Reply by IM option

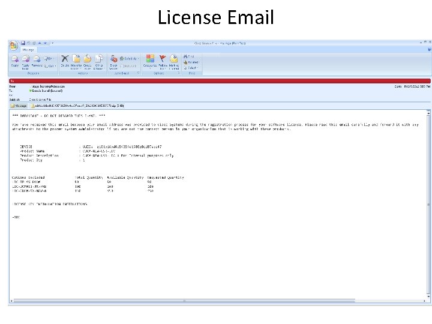click(49, 58)
